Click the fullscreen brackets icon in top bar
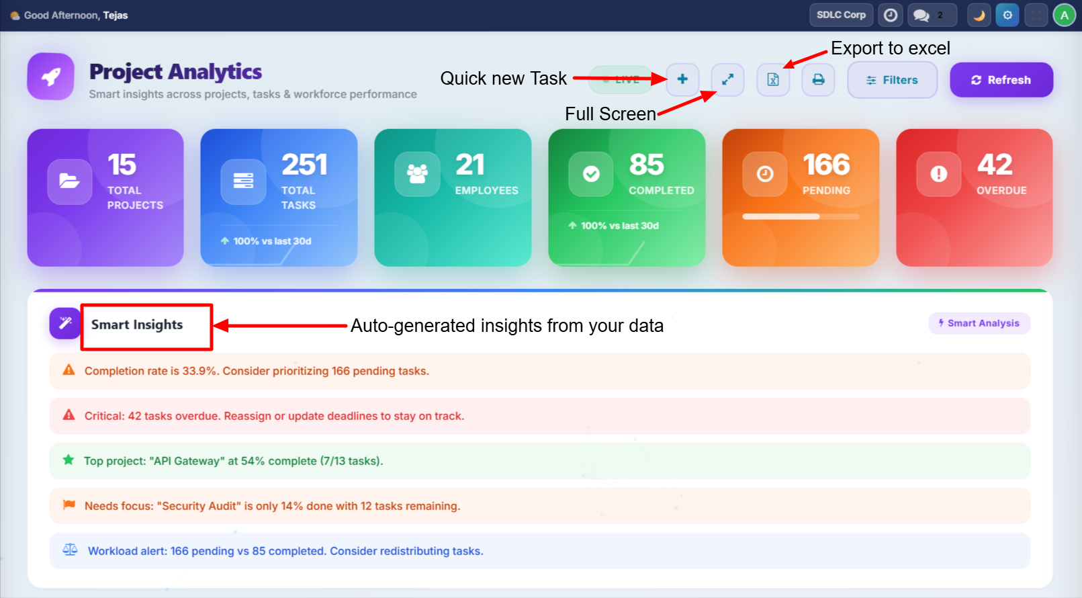This screenshot has width=1082, height=598. 1036,15
